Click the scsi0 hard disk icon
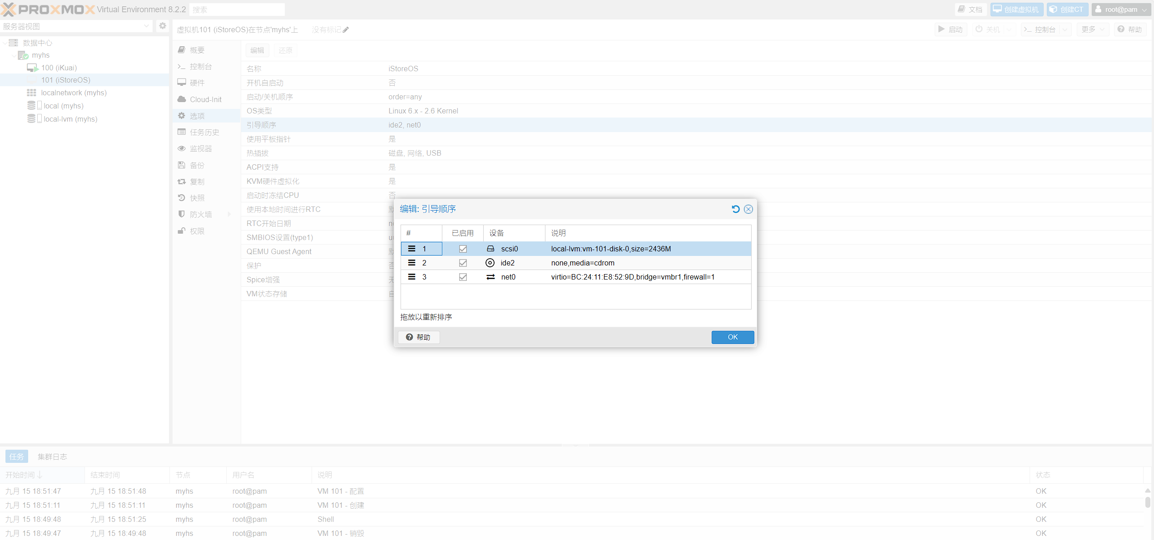The height and width of the screenshot is (540, 1154). point(490,249)
